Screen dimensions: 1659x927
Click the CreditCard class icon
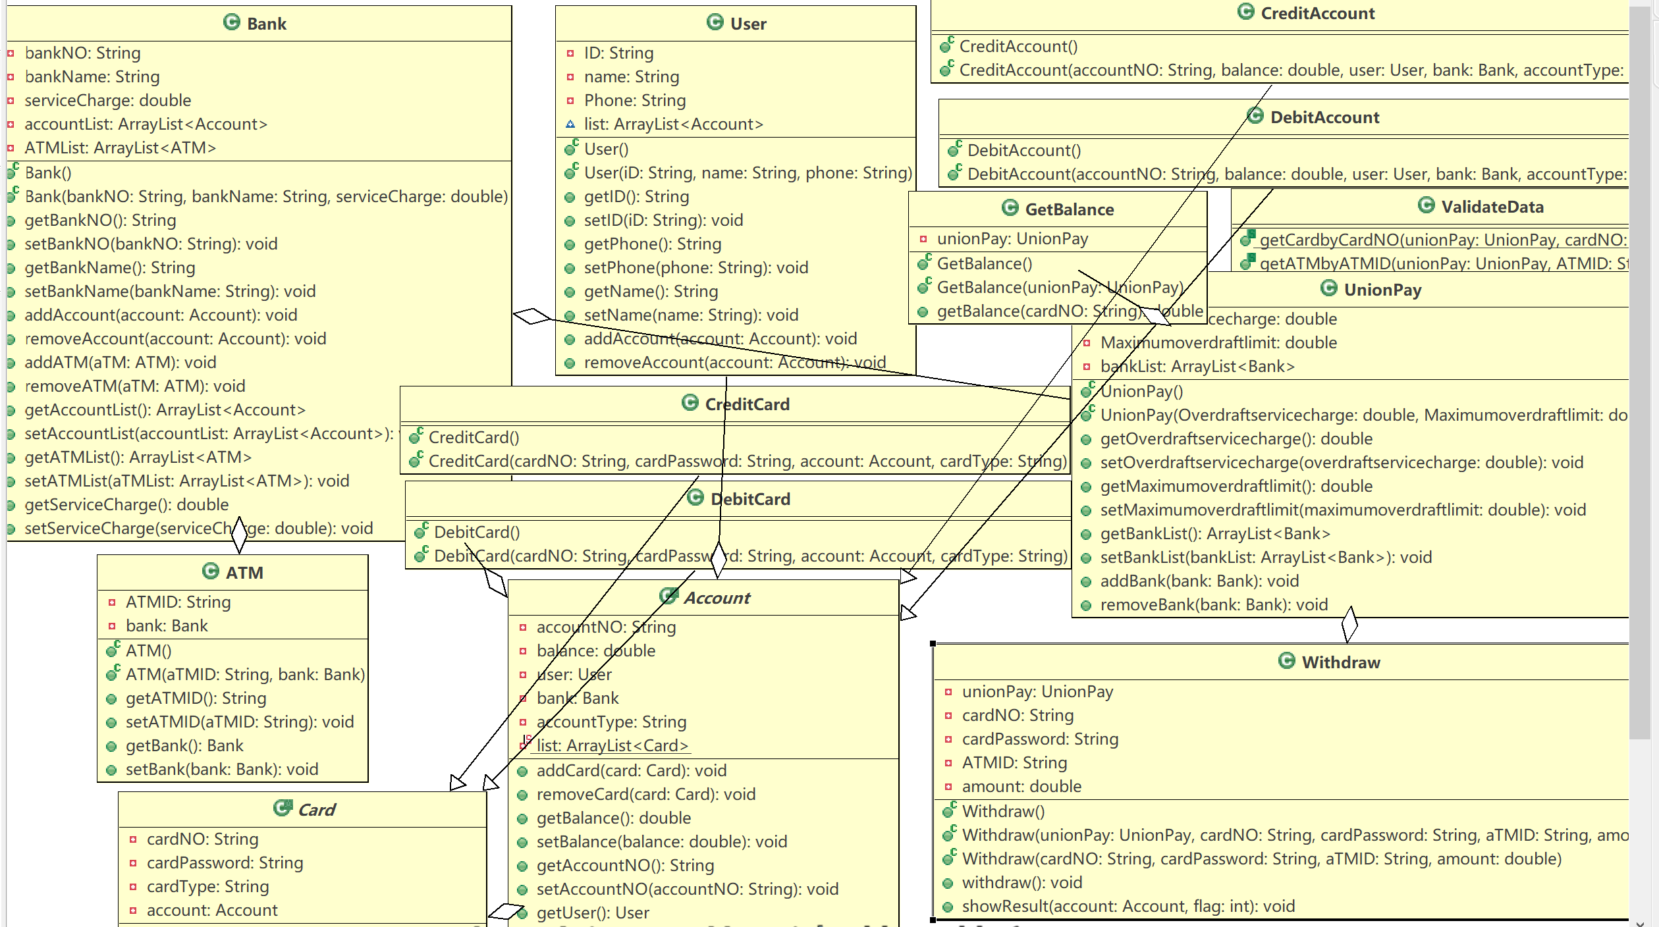(x=690, y=403)
